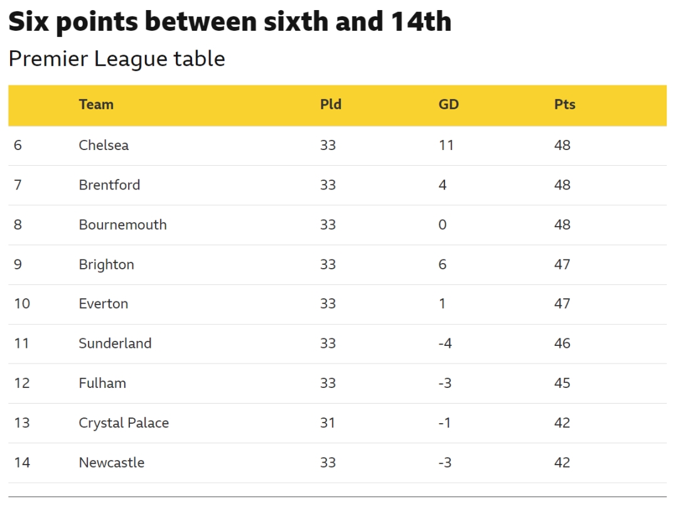Click the headline 'Six points between sixth and 14th'
The image size is (678, 506).
click(x=230, y=22)
